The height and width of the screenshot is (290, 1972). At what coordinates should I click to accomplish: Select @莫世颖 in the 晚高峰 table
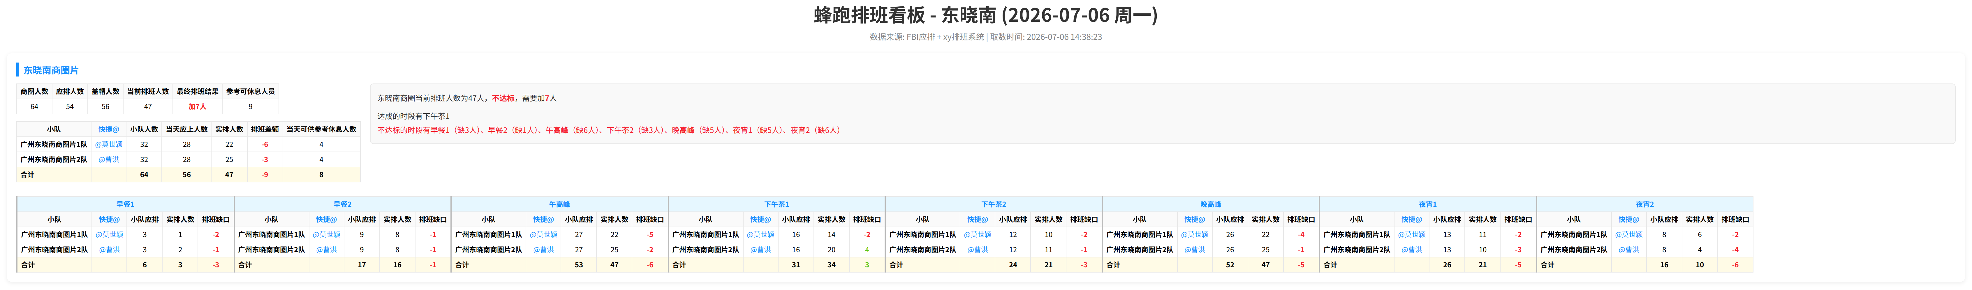(x=1195, y=235)
